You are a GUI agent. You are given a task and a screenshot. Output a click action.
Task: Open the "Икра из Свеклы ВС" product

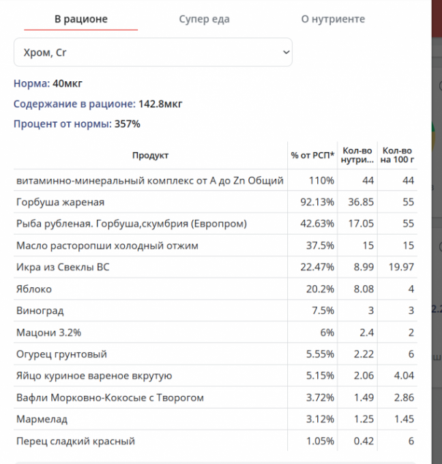[62, 267]
